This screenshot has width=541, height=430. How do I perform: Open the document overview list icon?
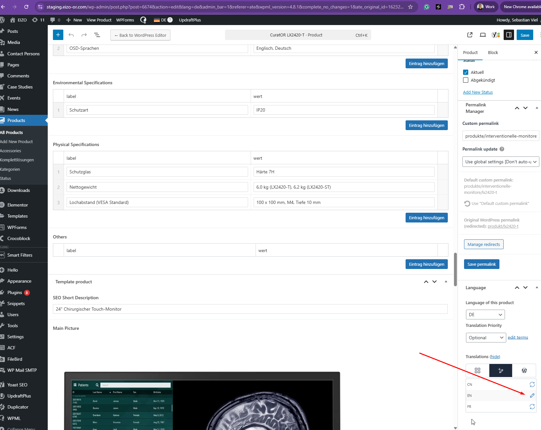[97, 35]
